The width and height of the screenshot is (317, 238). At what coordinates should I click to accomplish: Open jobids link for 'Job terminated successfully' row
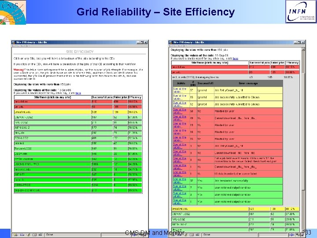pos(180,181)
